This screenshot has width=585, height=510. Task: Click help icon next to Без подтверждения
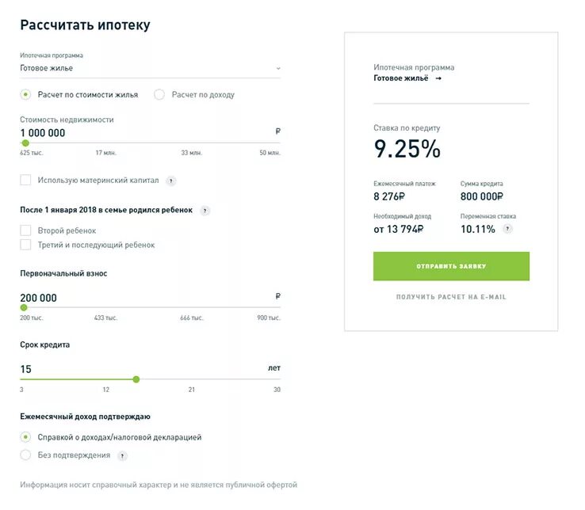coord(122,455)
